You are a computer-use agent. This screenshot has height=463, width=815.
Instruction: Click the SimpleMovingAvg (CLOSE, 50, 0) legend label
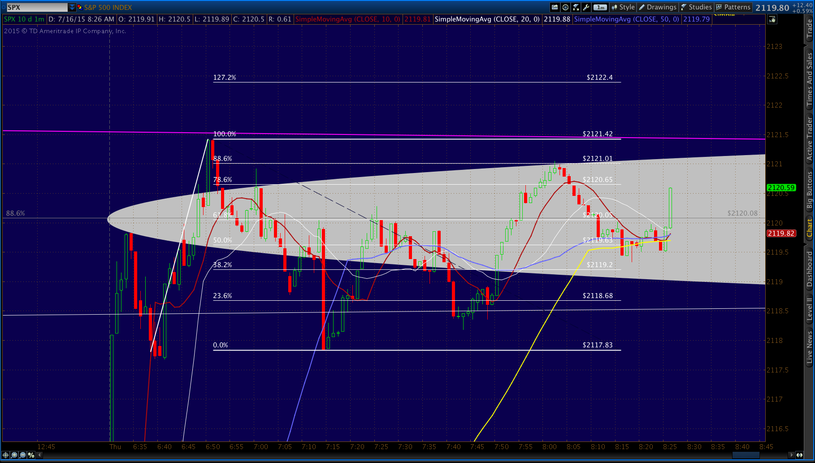coord(627,19)
